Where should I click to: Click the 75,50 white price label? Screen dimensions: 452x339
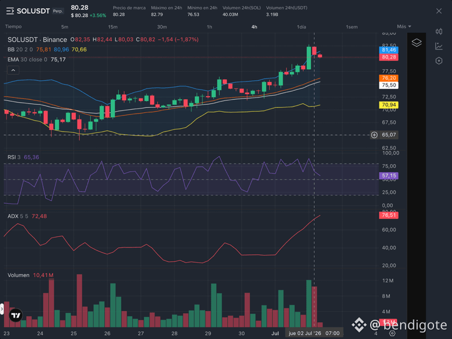389,85
